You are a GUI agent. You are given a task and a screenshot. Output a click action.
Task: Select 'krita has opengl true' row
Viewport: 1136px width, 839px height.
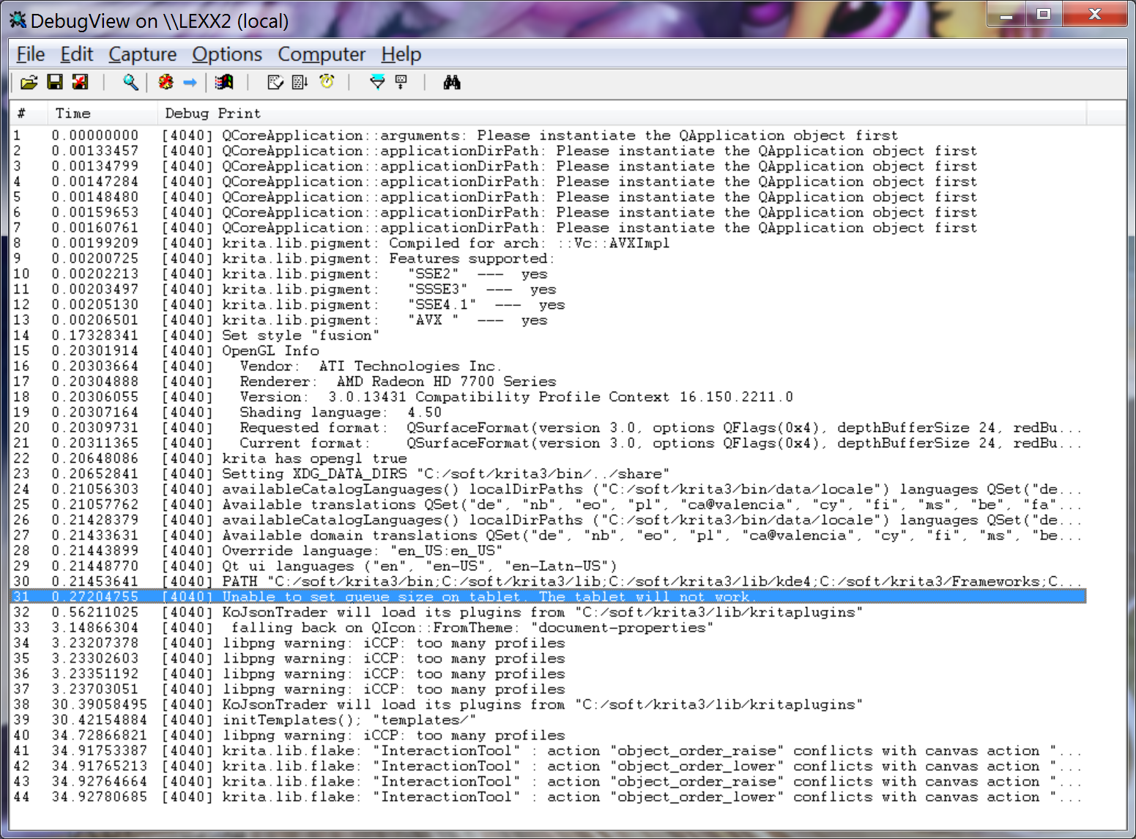pos(548,458)
